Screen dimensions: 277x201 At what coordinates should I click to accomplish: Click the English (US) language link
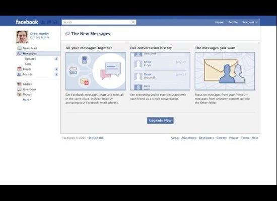point(96,138)
